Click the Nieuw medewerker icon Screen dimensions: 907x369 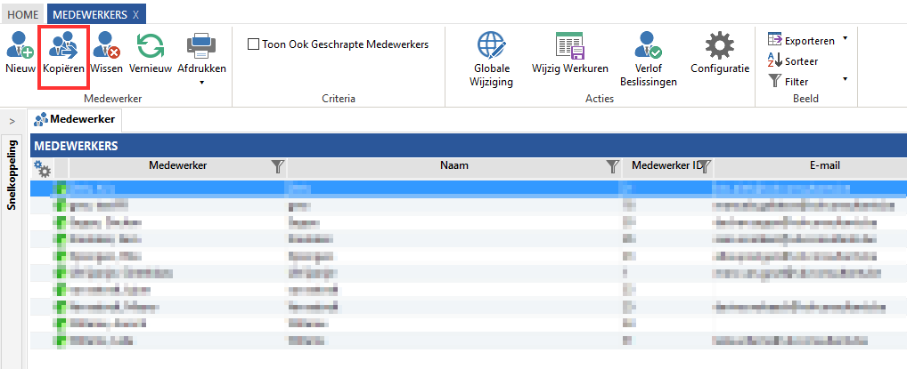pyautogui.click(x=20, y=45)
